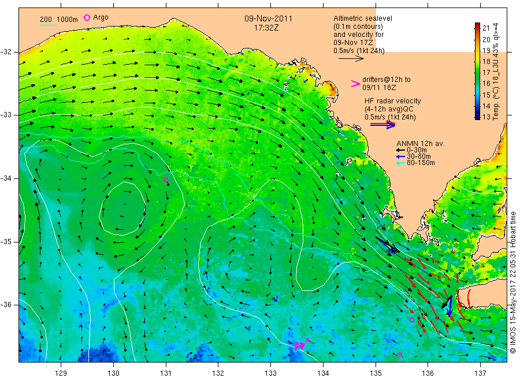This screenshot has height=381, width=520.
Task: Click the 'HF radar velocity' label
Action: (393, 100)
